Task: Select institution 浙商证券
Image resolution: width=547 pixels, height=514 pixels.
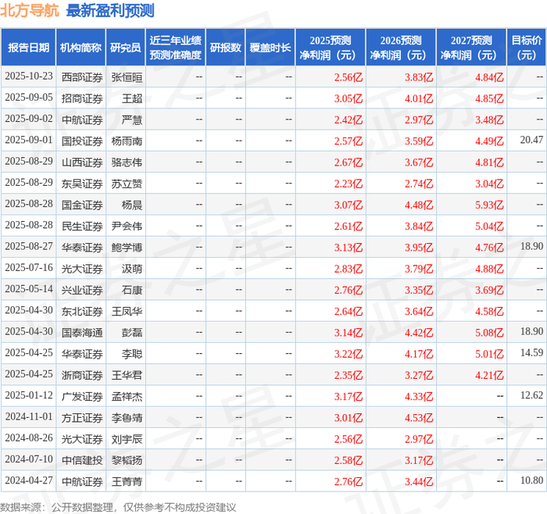Action: click(82, 375)
